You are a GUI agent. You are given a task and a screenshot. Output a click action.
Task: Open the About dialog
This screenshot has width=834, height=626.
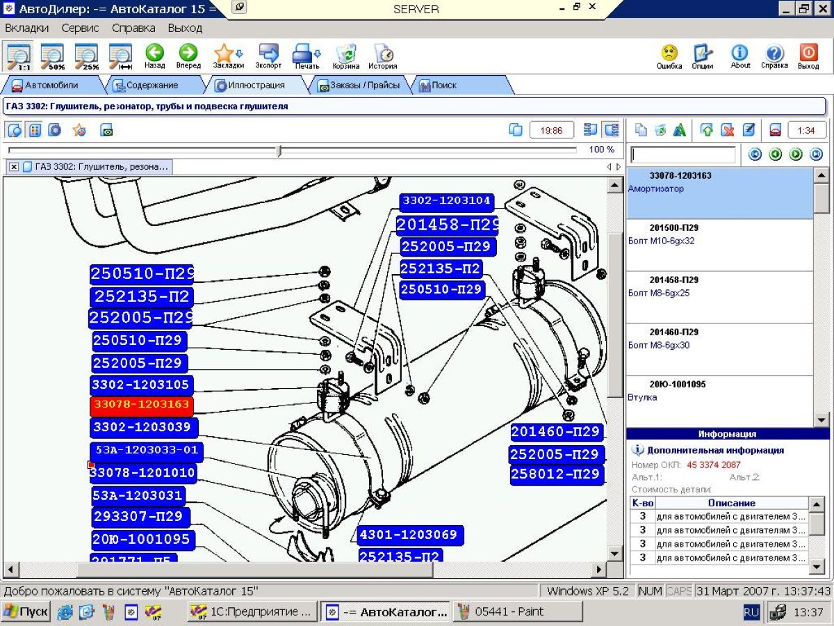pos(740,56)
